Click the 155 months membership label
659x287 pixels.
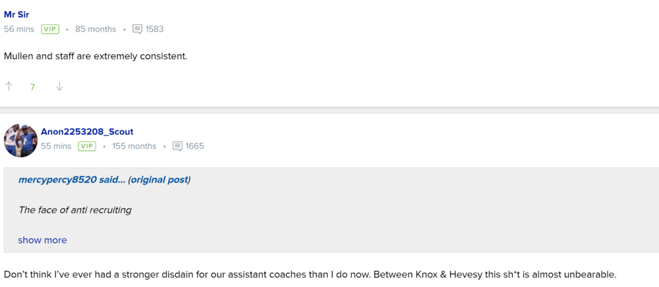coord(134,146)
